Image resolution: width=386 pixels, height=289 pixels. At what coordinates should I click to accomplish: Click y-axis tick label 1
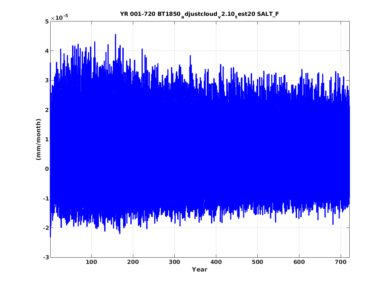(x=47, y=139)
